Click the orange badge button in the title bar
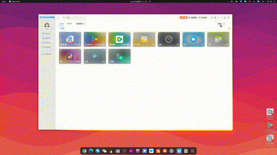 [183, 18]
